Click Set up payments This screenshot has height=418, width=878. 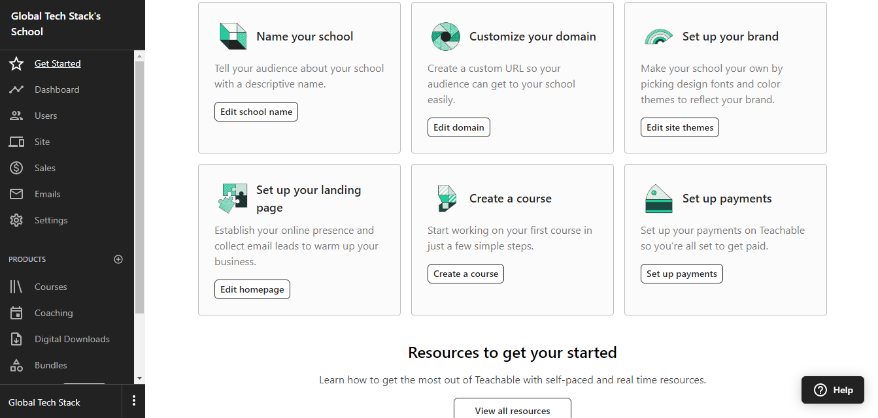[681, 273]
